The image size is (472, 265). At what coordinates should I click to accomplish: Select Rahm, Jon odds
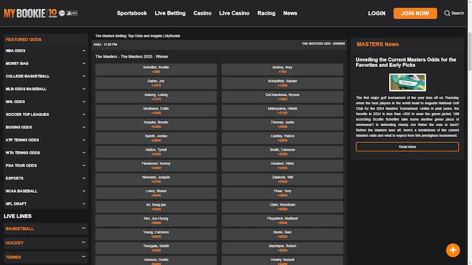[x=156, y=83]
